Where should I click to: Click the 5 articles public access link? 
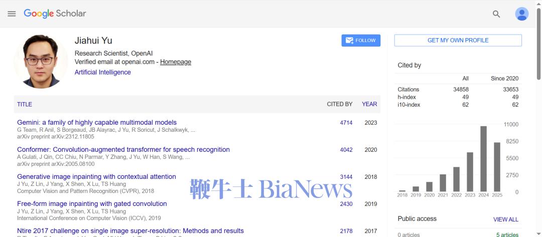[507, 234]
